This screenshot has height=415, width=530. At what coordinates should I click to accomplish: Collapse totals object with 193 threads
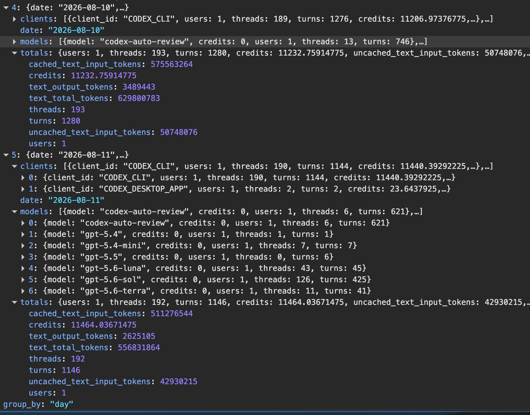(x=15, y=53)
